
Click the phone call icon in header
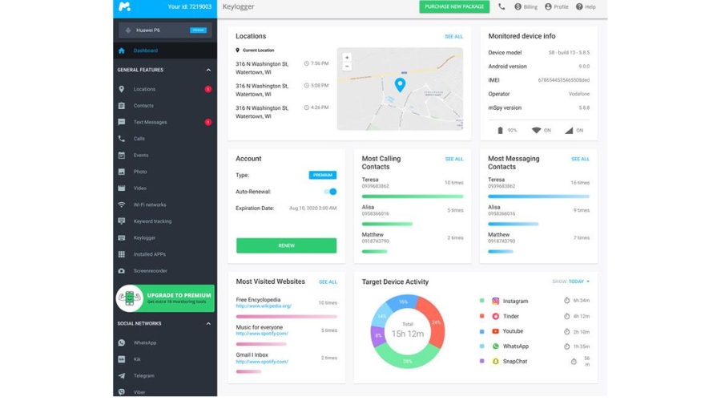(501, 6)
